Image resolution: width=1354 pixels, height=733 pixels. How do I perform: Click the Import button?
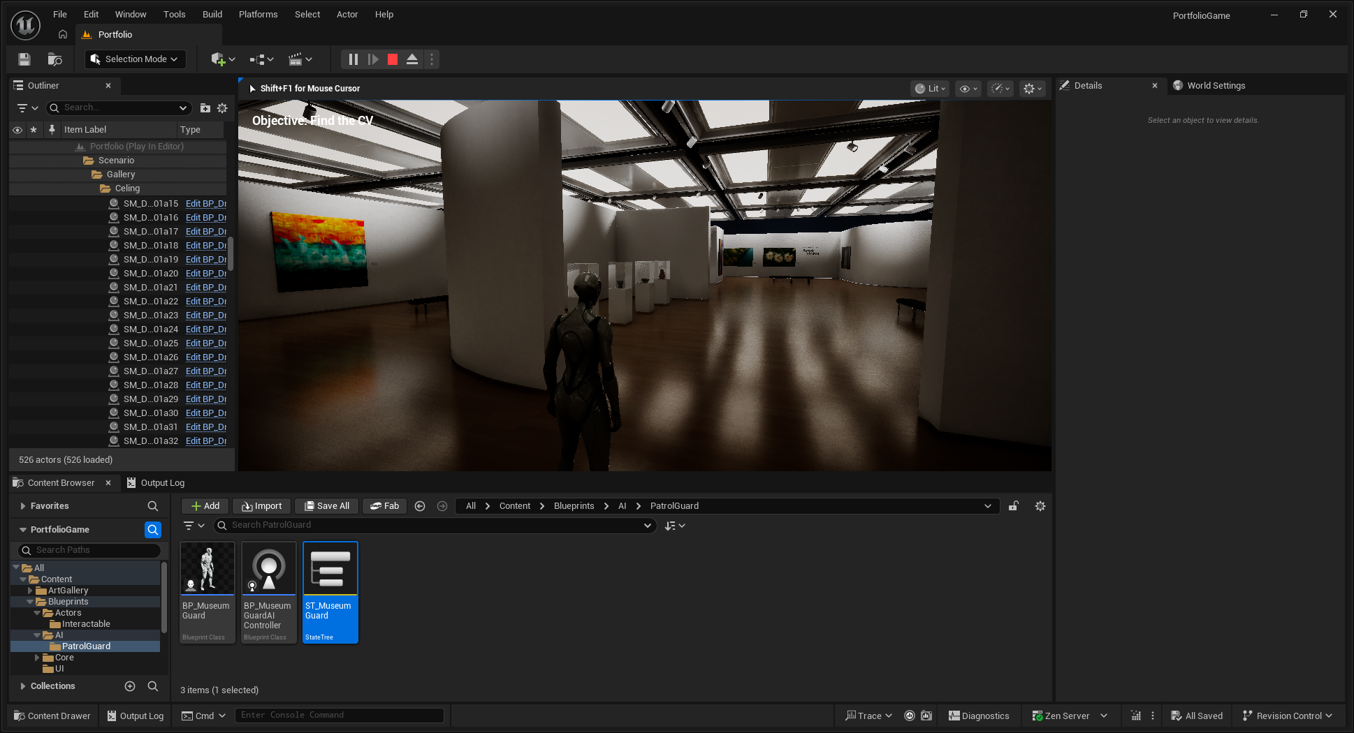[262, 506]
